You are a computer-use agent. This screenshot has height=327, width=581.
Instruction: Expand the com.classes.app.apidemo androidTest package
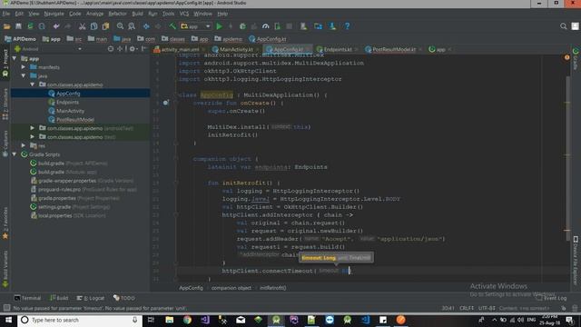click(x=33, y=128)
